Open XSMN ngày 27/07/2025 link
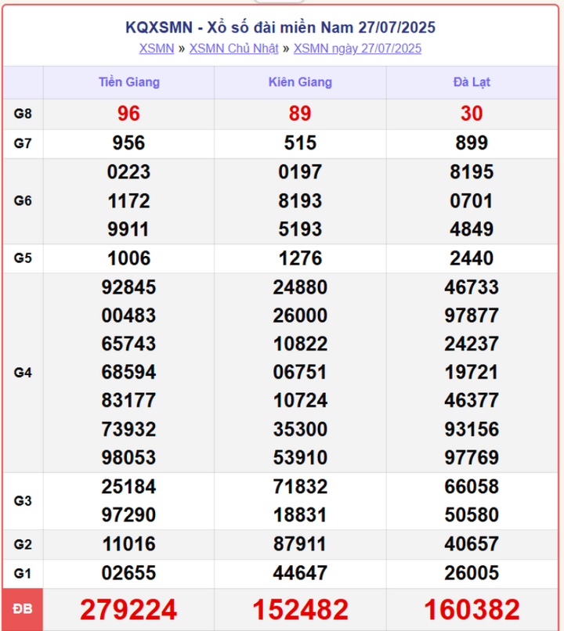The height and width of the screenshot is (631, 564). pyautogui.click(x=357, y=49)
